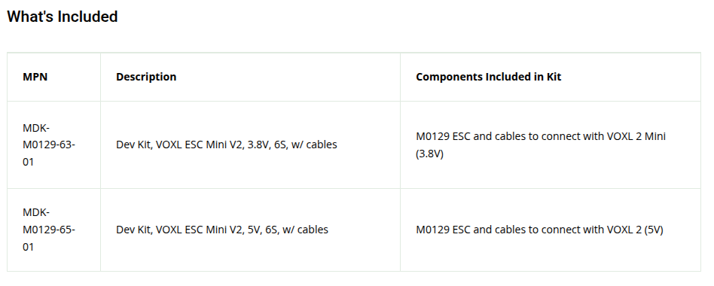
Task: Click '(3.8V)' text in the components column
Action: pyautogui.click(x=430, y=154)
